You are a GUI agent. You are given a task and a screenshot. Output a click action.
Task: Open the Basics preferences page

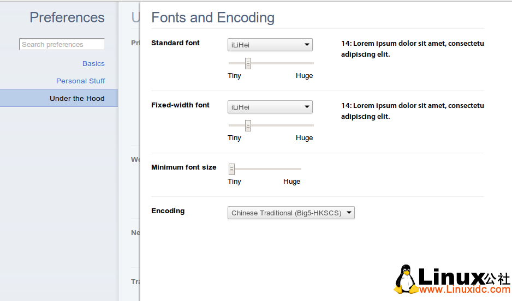(x=93, y=64)
